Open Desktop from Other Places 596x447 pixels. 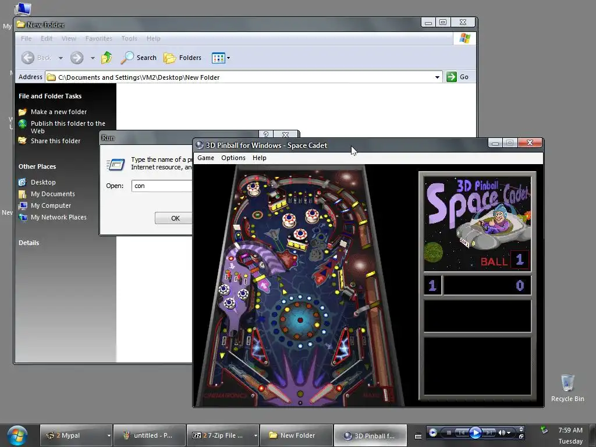(x=43, y=182)
